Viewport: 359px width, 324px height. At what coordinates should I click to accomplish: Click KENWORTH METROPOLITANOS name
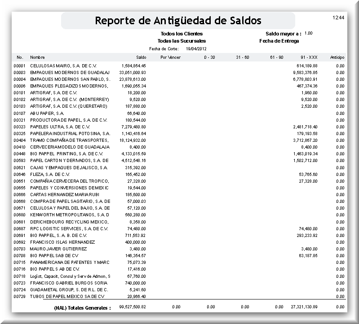click(69, 215)
